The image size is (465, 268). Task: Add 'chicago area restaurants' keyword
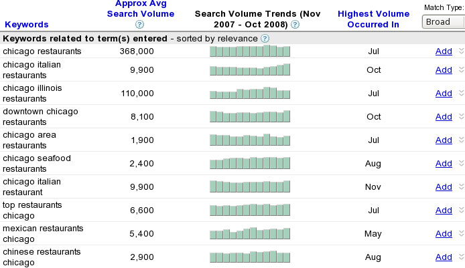coord(444,140)
